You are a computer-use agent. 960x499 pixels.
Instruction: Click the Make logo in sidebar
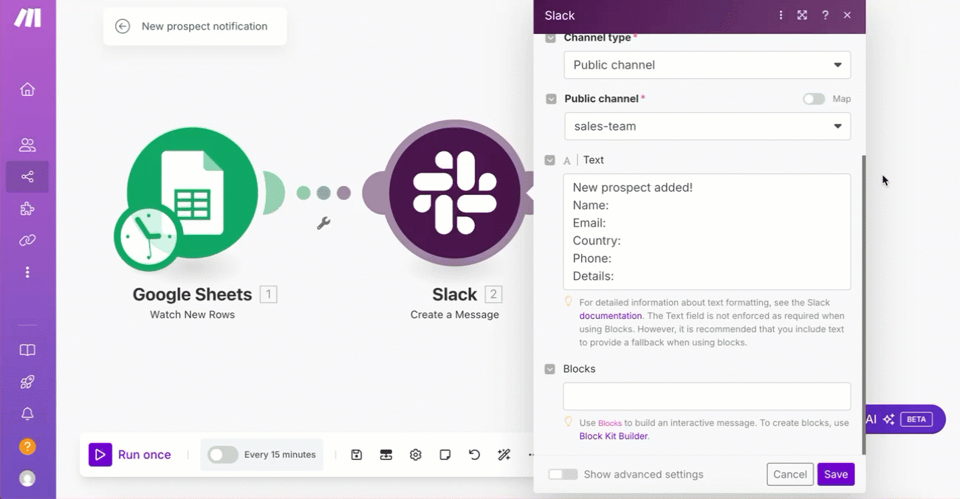point(27,18)
